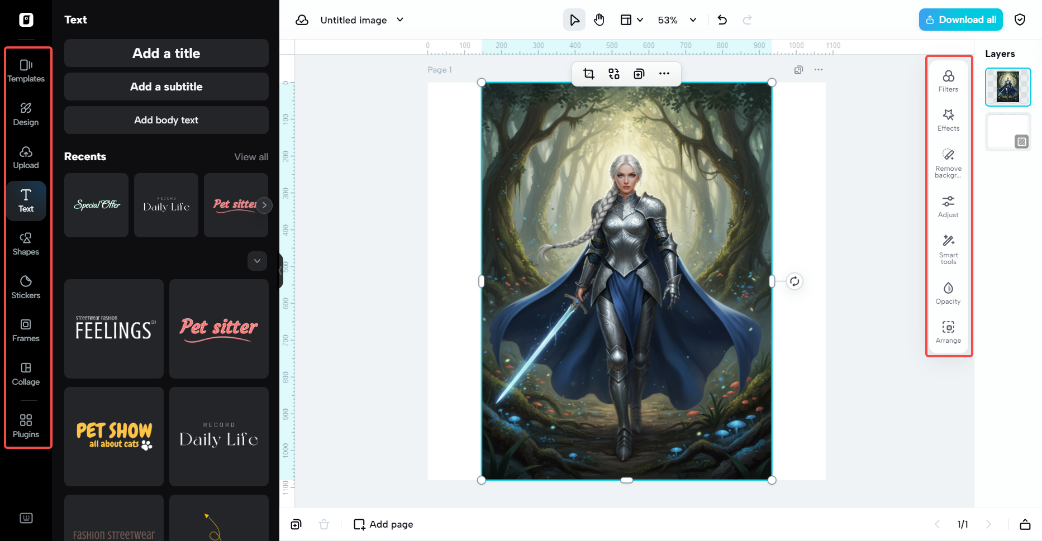Toggle the collapse handle of the Text panel
Screen dimensions: 1042x541
point(281,270)
